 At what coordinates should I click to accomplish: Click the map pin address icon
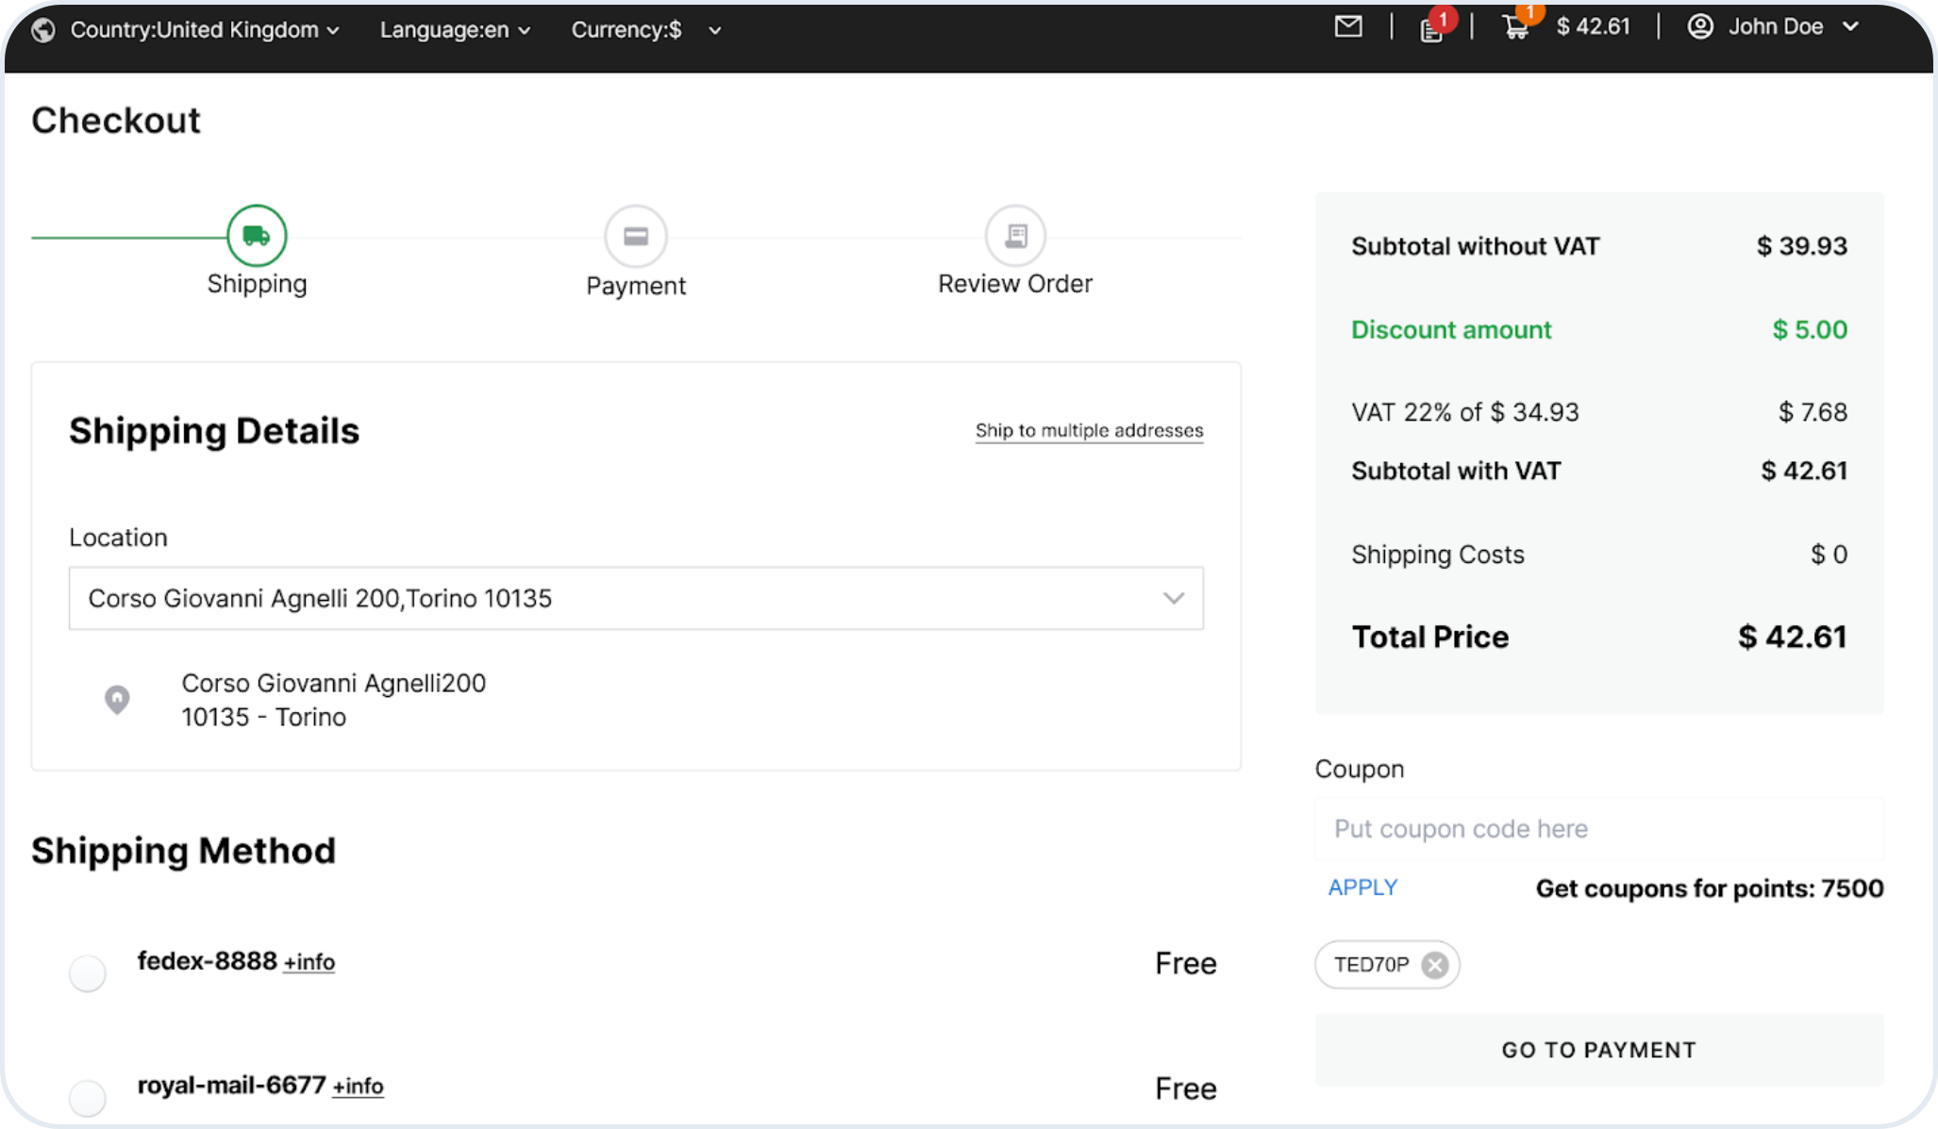(117, 699)
